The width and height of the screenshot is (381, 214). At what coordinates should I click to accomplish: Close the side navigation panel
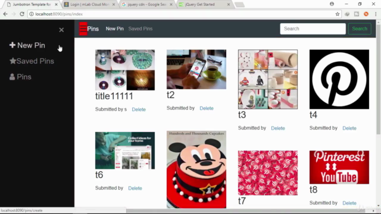pyautogui.click(x=61, y=30)
